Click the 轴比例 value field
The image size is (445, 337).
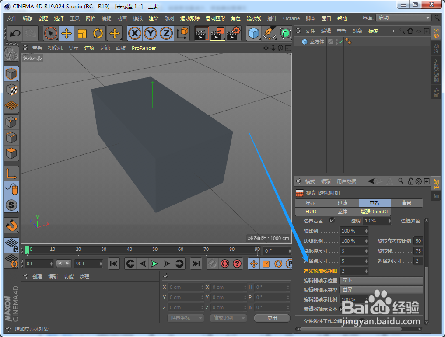tap(352, 231)
